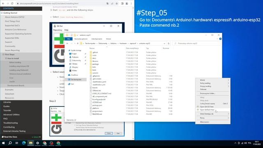The image size is (263, 148).
Task: Click the share icon in the address bar
Action: (x=112, y=4)
